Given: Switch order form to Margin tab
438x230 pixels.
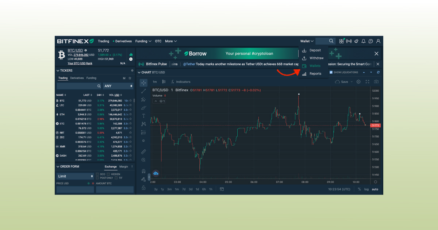Looking at the screenshot, I should coord(124,166).
